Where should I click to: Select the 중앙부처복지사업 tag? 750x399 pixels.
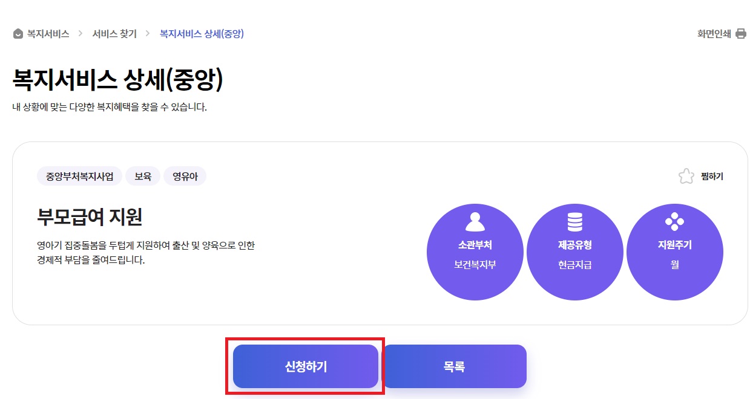pyautogui.click(x=79, y=176)
